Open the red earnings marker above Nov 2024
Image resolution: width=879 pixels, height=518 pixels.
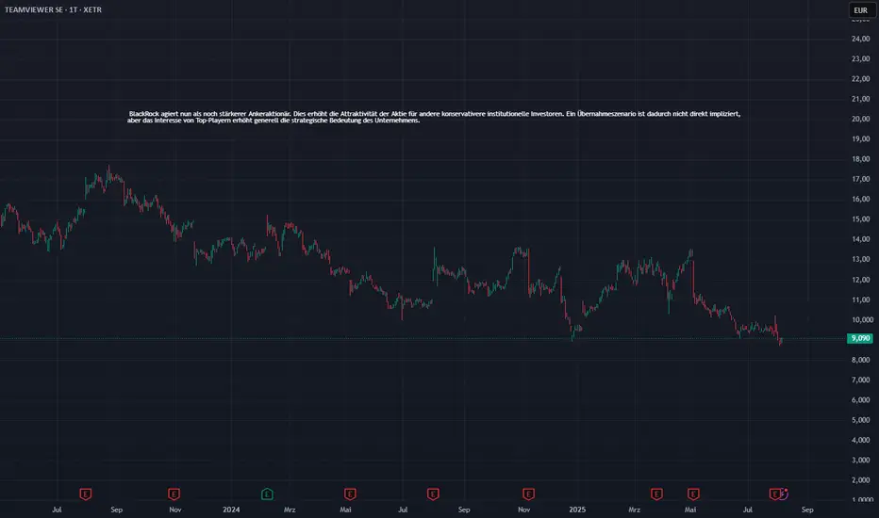pyautogui.click(x=529, y=494)
